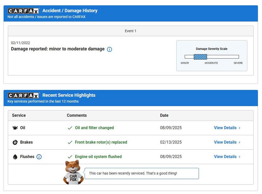Open View Details for Brakes service
This screenshot has width=262, height=194.
click(x=225, y=142)
